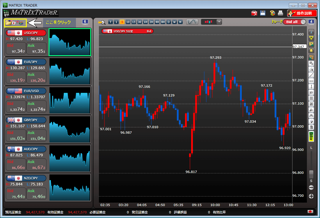Switch chart to 2H timeframe

click(x=151, y=22)
